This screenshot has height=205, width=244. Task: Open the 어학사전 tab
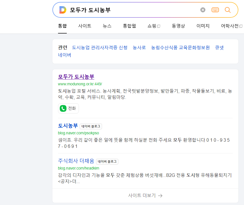tap(232, 26)
